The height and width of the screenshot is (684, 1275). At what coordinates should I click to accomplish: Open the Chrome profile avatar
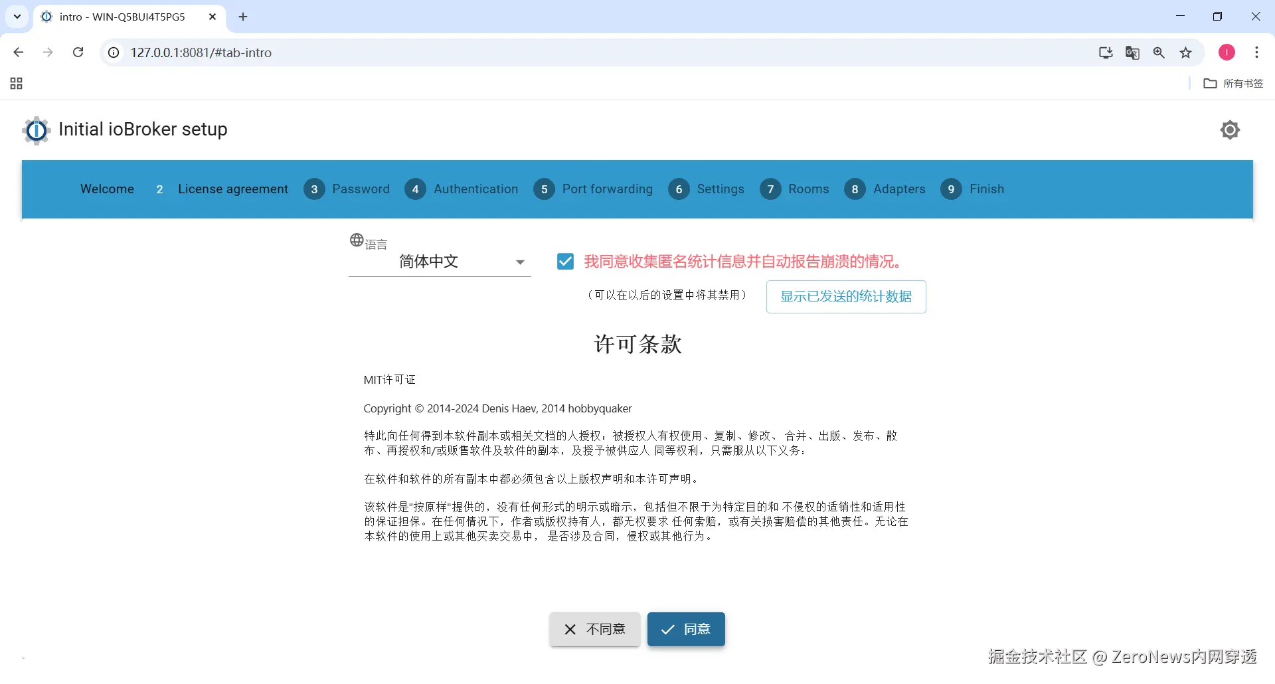click(1227, 52)
